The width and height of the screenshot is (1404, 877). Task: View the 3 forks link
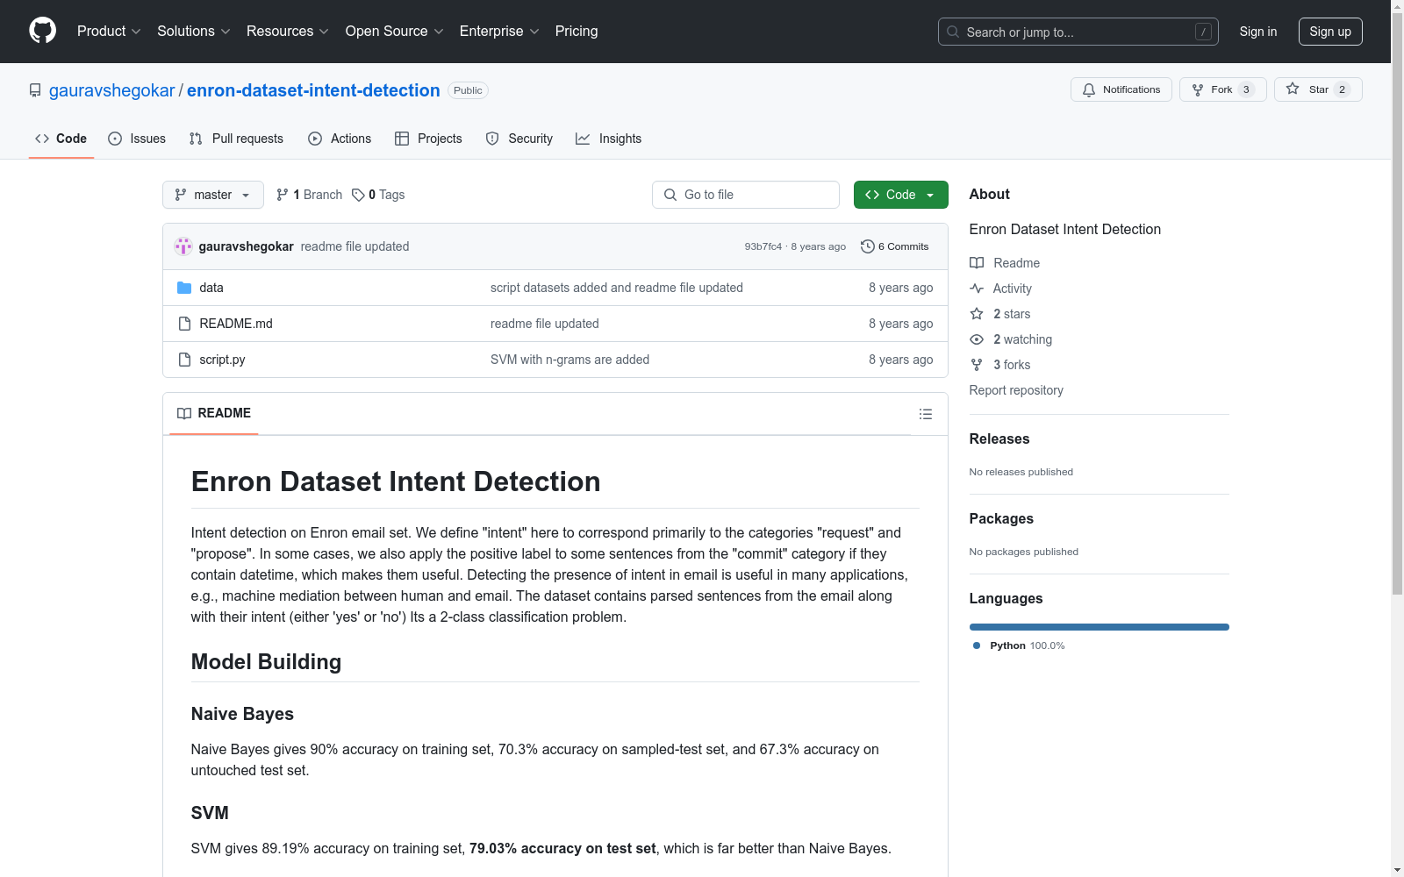pyautogui.click(x=1000, y=365)
